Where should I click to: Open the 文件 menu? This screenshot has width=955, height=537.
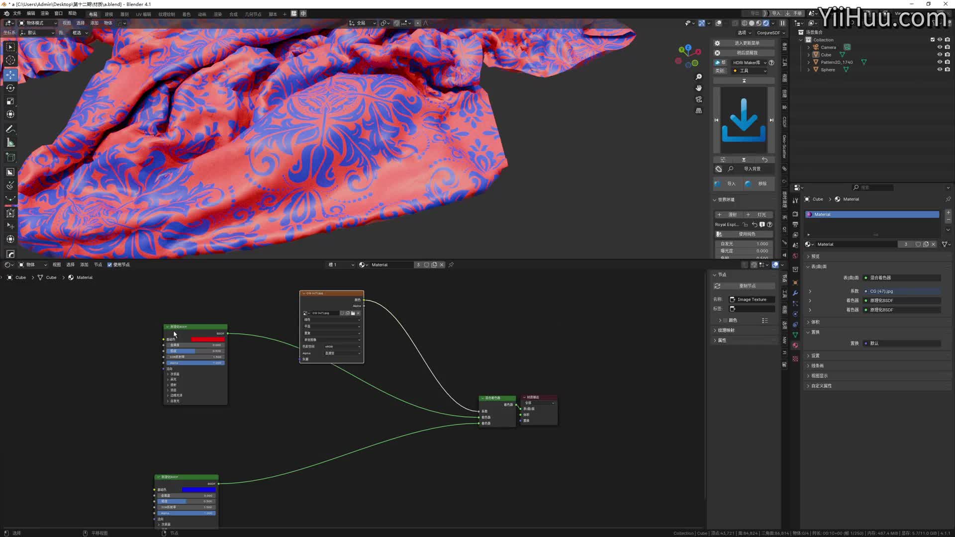17,13
